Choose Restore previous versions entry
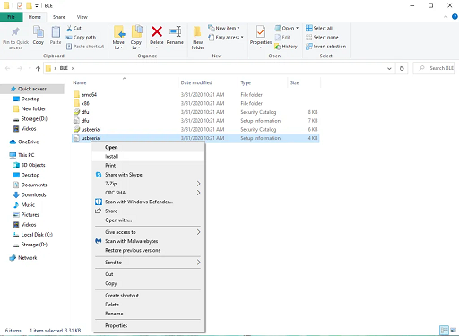 tap(148, 250)
